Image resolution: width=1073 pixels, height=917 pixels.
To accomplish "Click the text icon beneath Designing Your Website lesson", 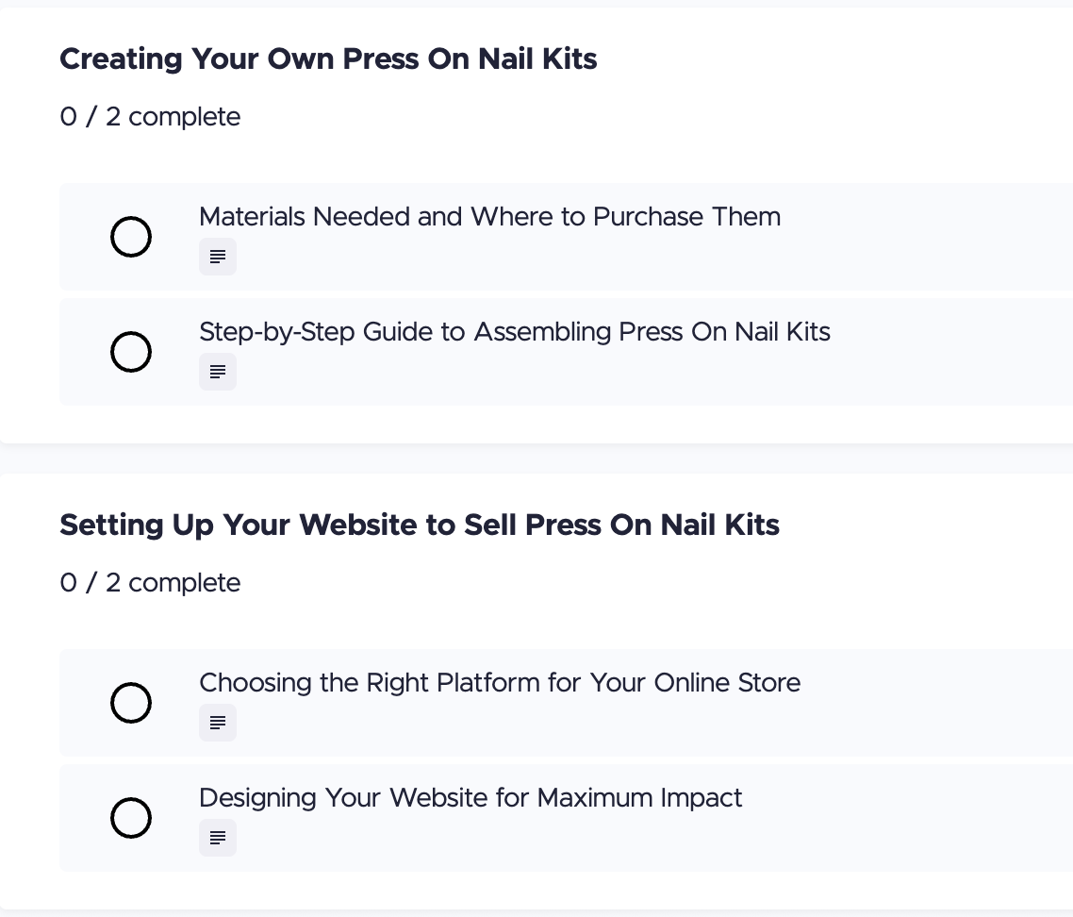I will (x=218, y=837).
